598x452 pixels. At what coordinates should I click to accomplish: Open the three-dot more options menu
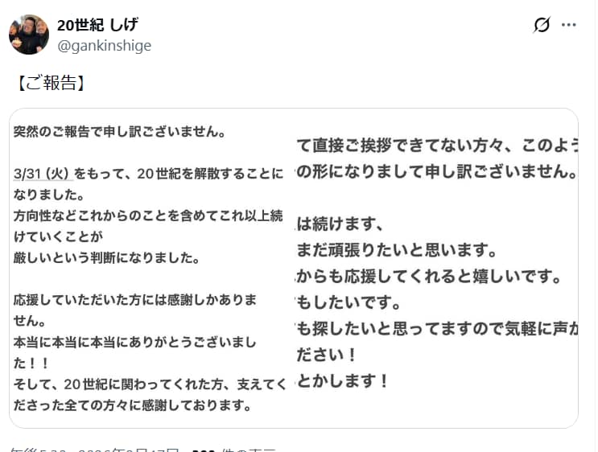(x=569, y=25)
